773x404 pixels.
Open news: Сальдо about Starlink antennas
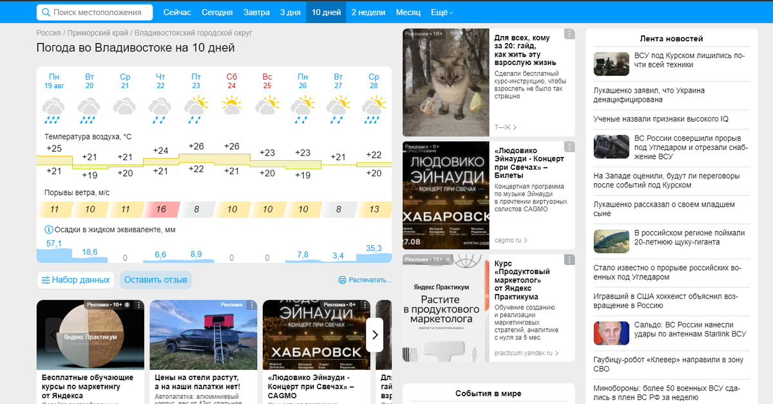coord(690,329)
